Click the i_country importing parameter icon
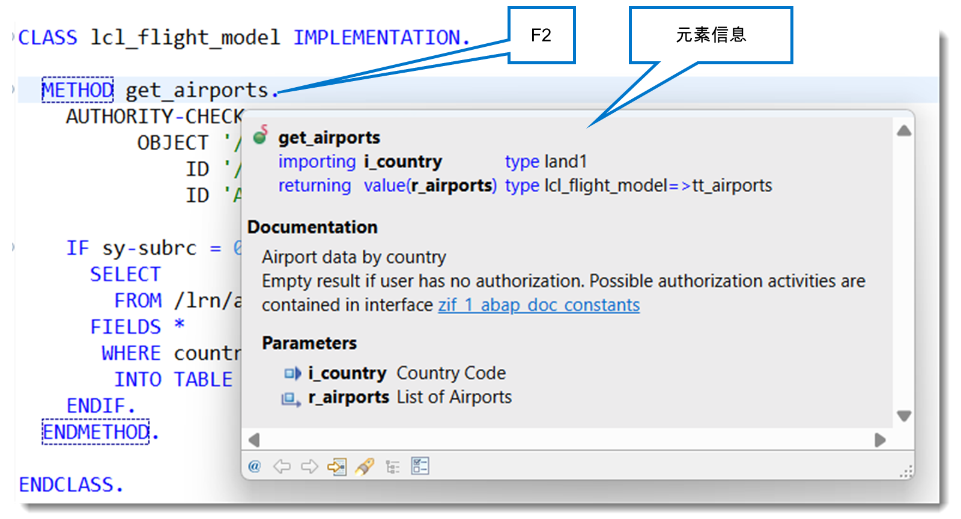 pos(293,374)
